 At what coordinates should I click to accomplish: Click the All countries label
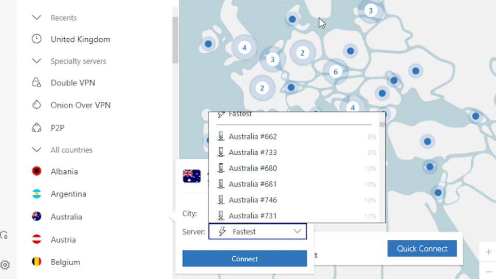click(71, 150)
